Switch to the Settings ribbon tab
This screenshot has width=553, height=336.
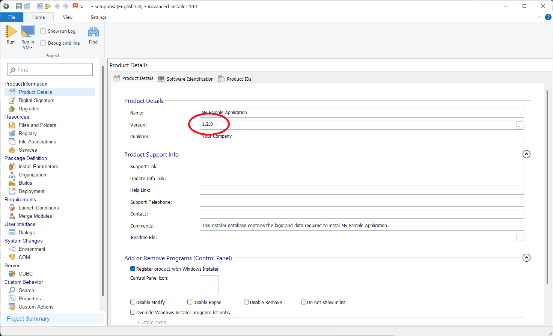[99, 17]
